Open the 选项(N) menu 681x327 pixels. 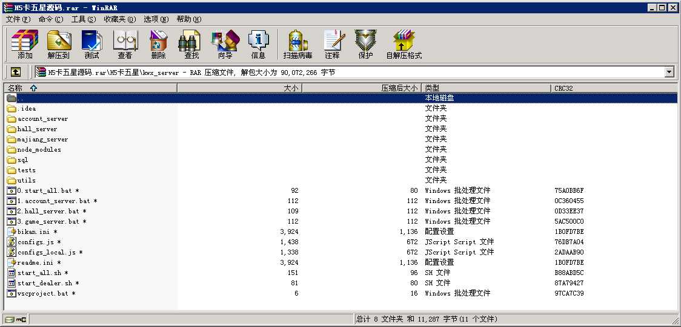[156, 19]
